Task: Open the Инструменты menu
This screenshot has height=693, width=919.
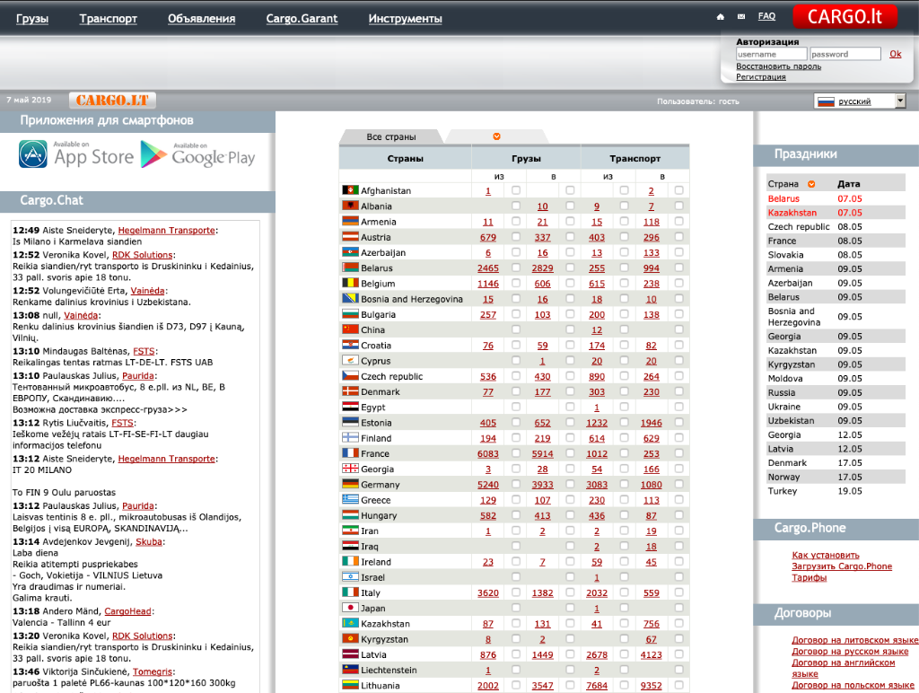Action: pos(405,19)
